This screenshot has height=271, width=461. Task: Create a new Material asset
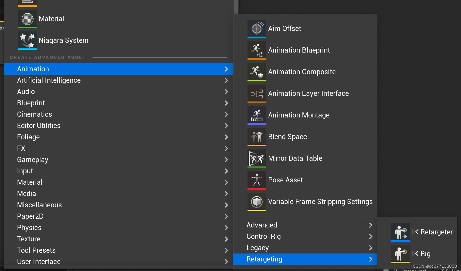point(119,19)
